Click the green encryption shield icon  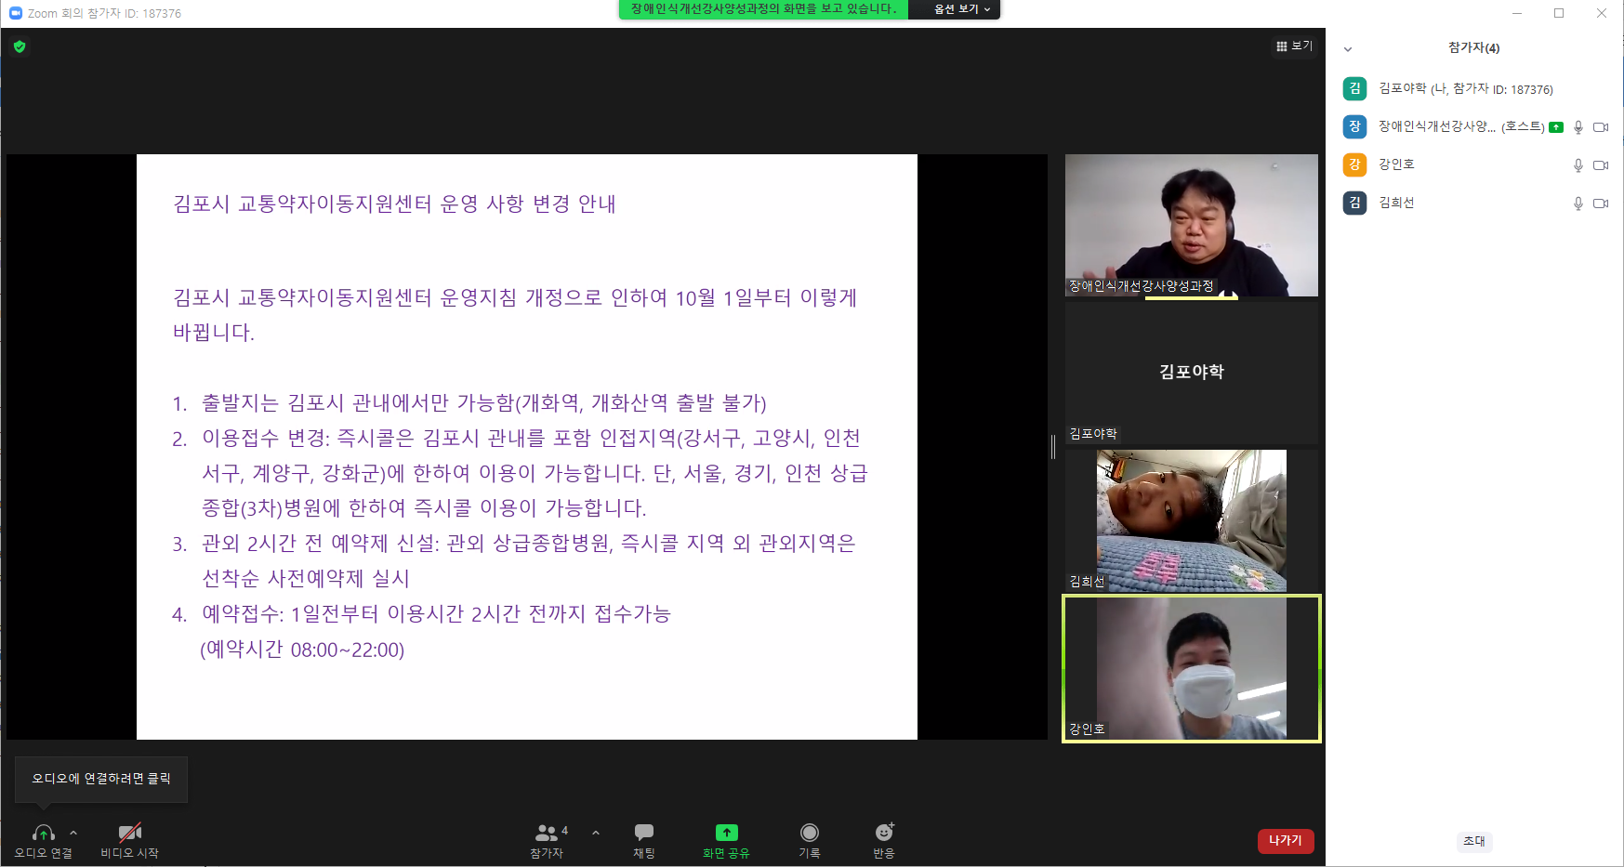click(20, 46)
